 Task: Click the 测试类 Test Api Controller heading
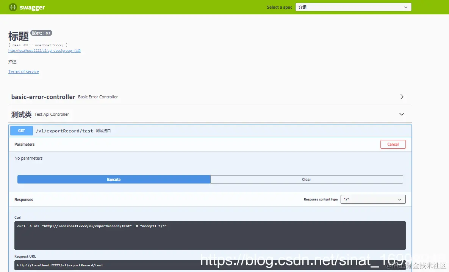[x=40, y=114]
